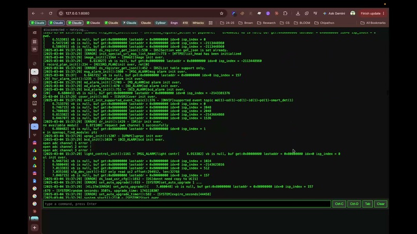Click 'e in openapi_find_module: ptz' line
The image size is (417, 234).
[x=70, y=132]
